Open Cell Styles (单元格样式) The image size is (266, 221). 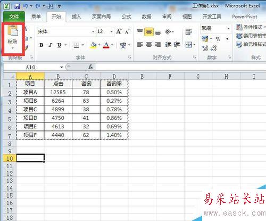251,44
